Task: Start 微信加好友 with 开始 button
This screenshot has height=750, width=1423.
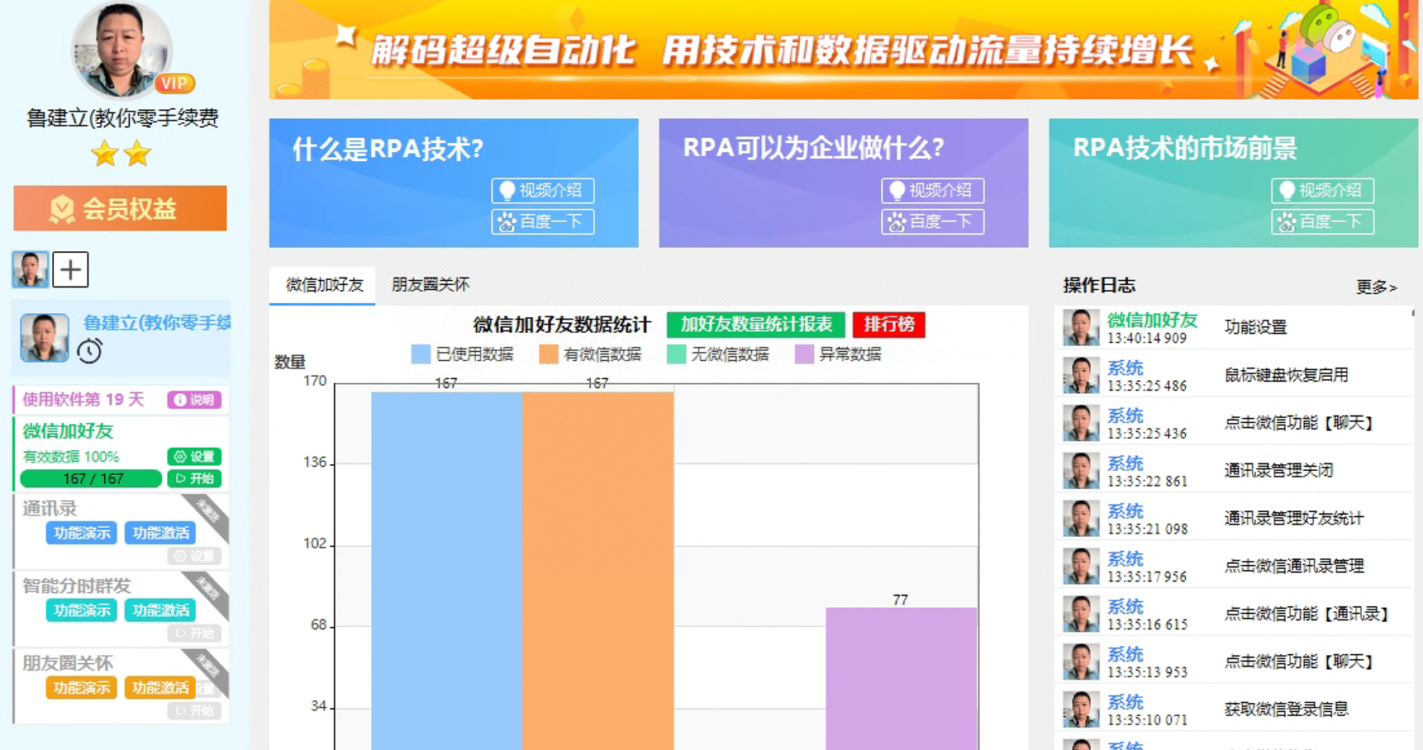Action: pos(194,478)
